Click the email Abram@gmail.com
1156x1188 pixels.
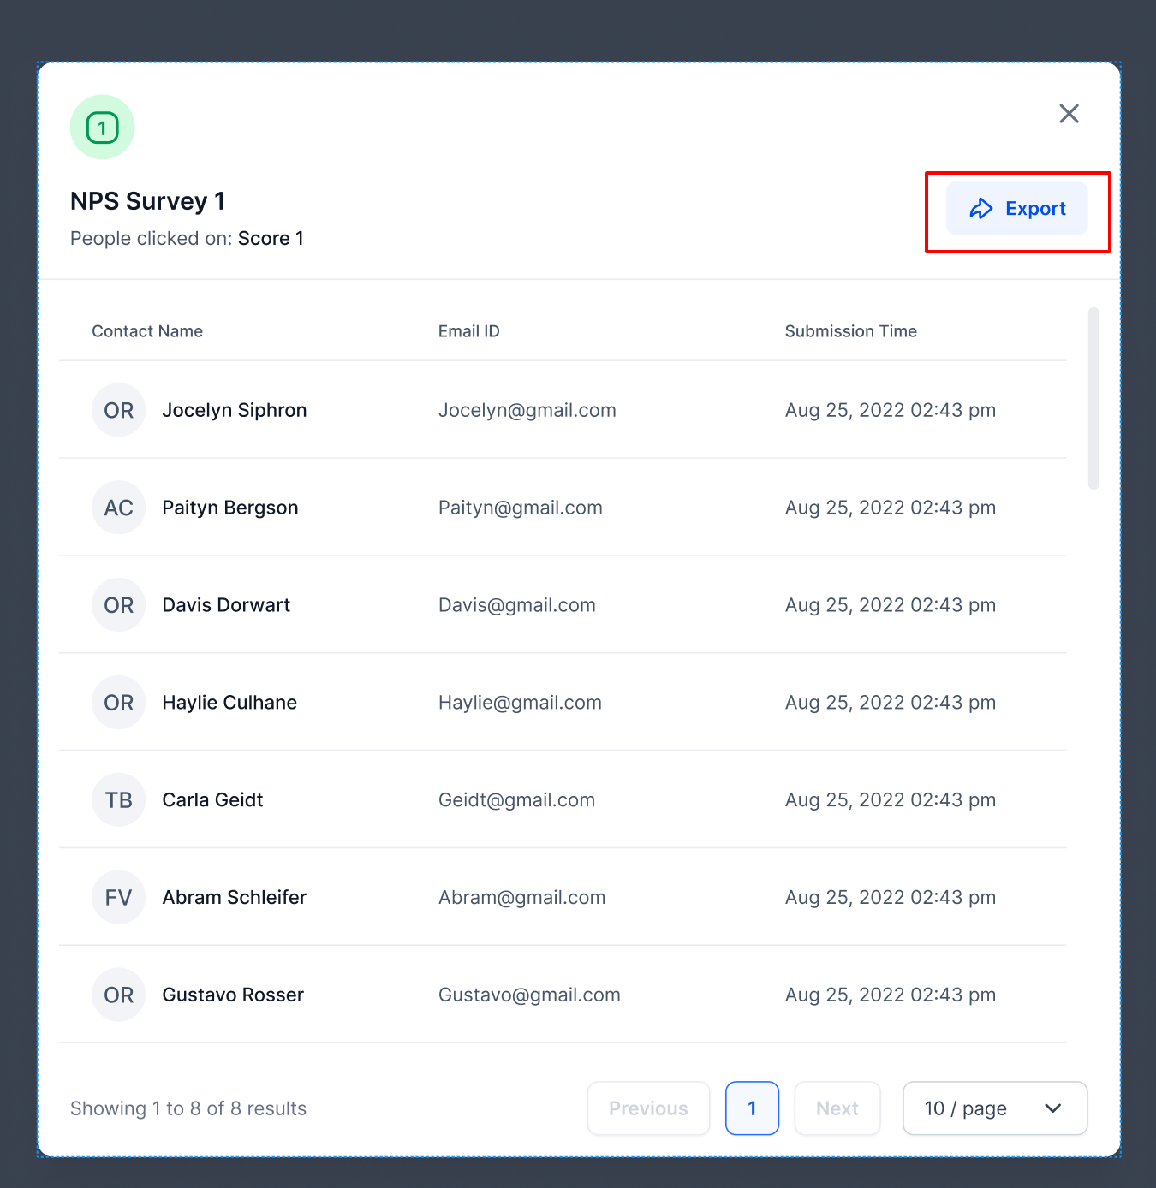(x=522, y=898)
